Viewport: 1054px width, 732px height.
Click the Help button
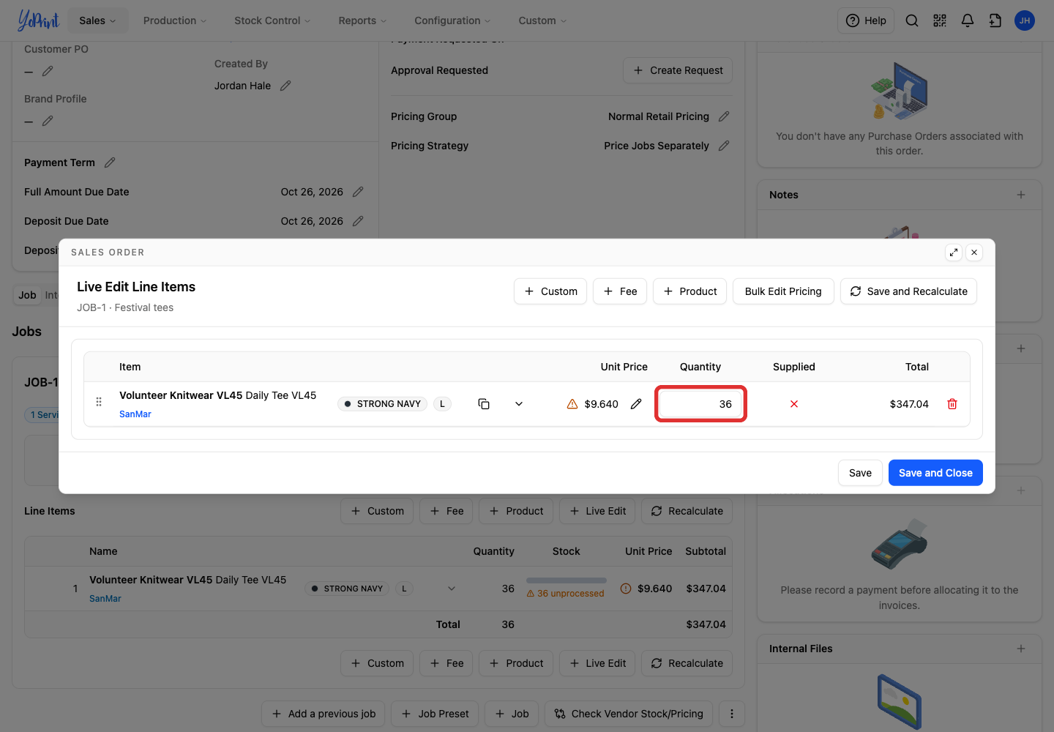coord(866,20)
